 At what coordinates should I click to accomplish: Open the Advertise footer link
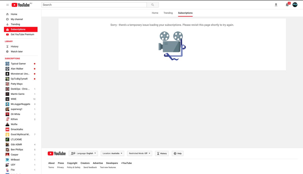[x=98, y=163]
